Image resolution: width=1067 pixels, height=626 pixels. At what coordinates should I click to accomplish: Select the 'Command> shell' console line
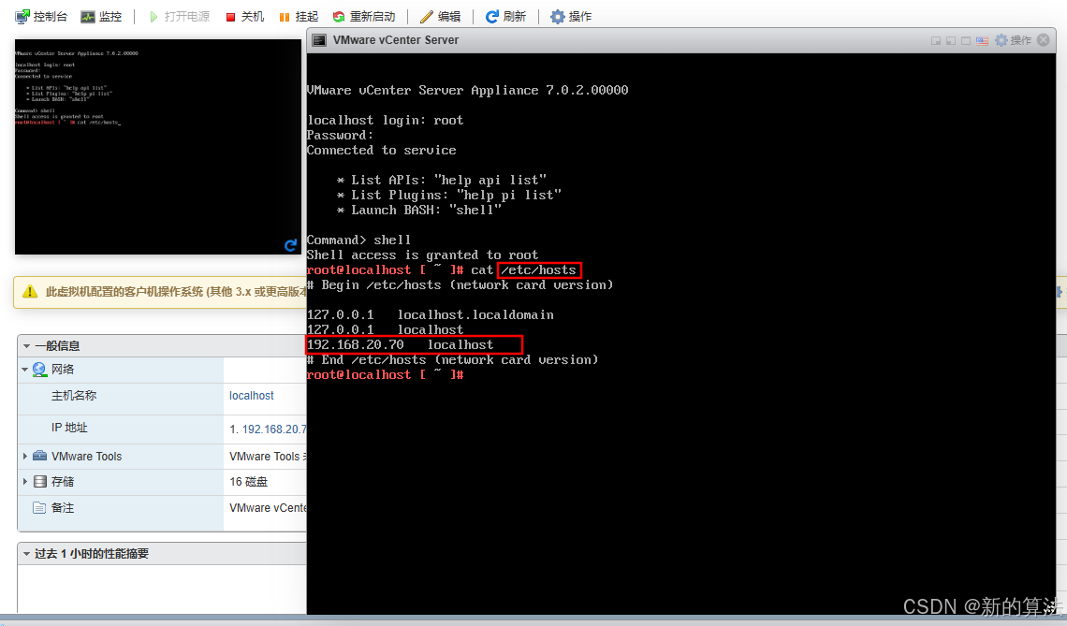click(358, 240)
